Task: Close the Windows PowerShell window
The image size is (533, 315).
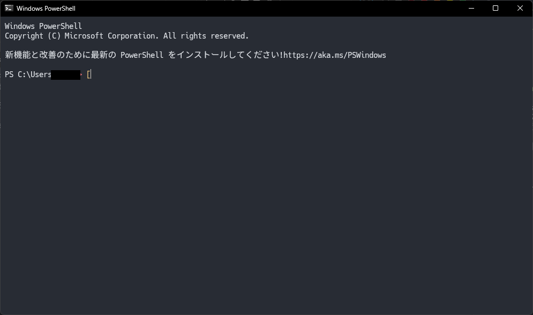Action: click(520, 8)
